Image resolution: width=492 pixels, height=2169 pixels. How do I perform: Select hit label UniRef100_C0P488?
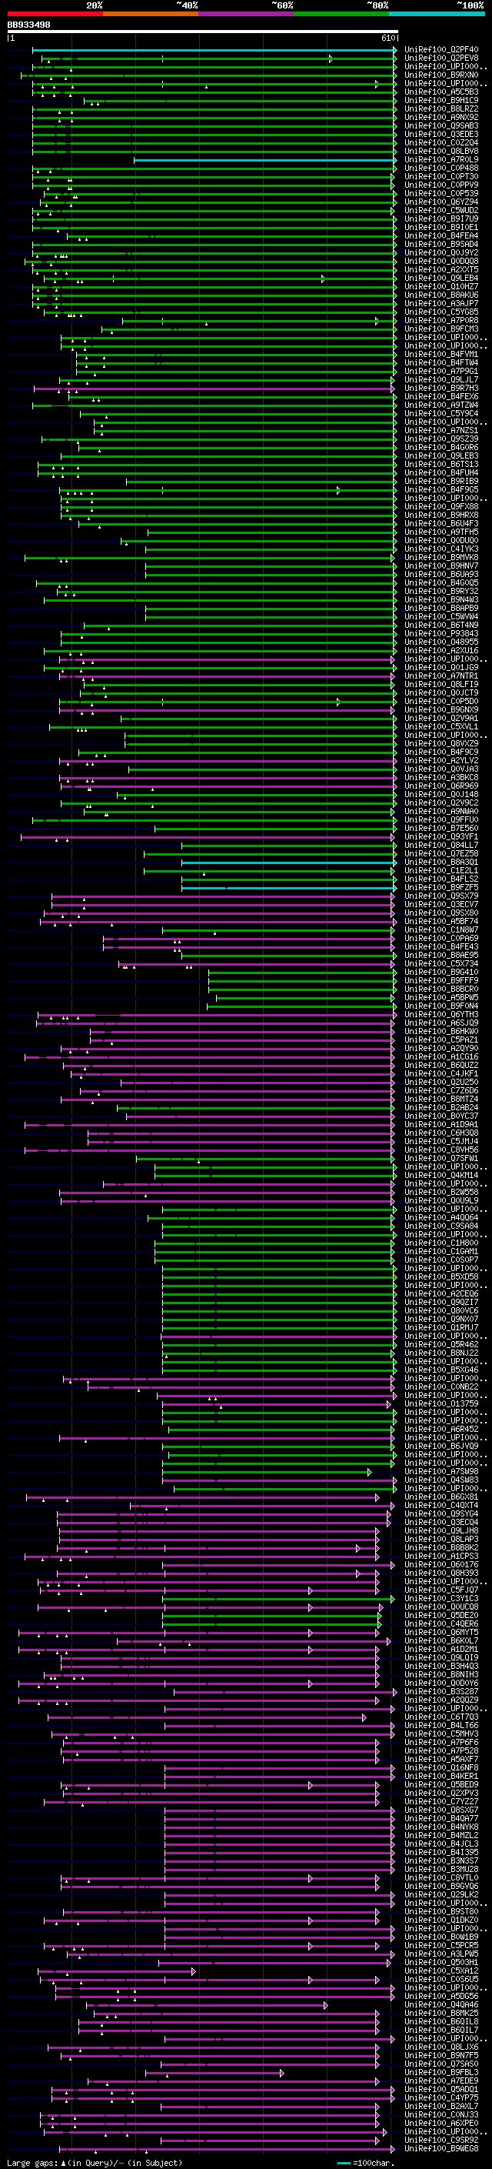(441, 169)
